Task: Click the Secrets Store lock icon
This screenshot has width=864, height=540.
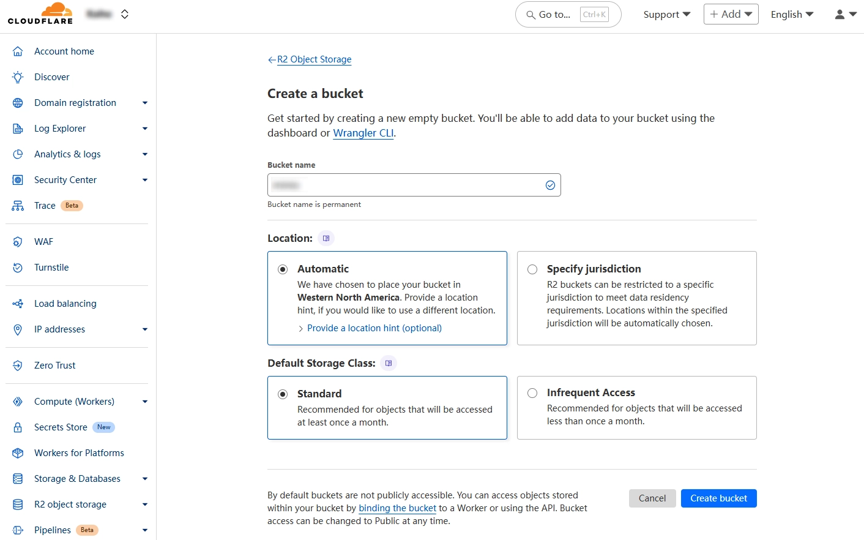Action: (x=18, y=427)
